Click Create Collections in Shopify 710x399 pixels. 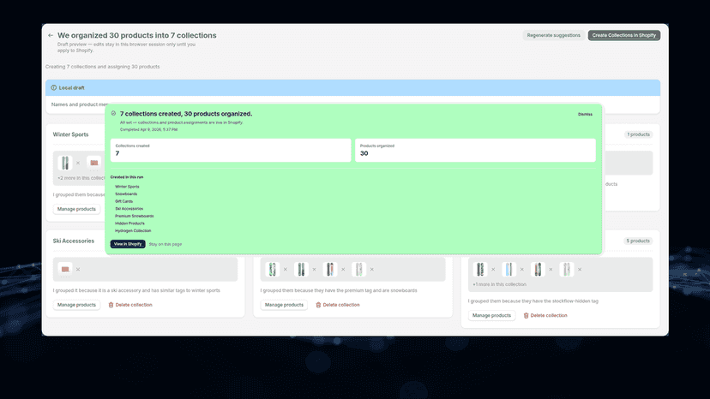click(624, 35)
